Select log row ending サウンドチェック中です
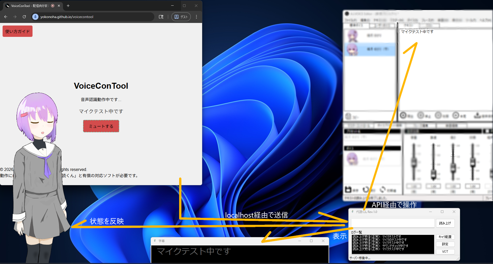This screenshot has height=264, width=493. 380,246
